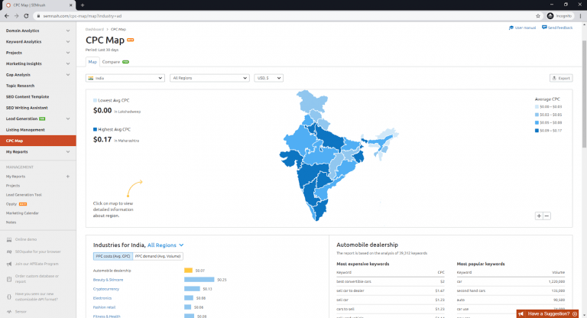Click the $0.09 - $0.17 legend swatch
The height and width of the screenshot is (318, 587).
tap(537, 131)
